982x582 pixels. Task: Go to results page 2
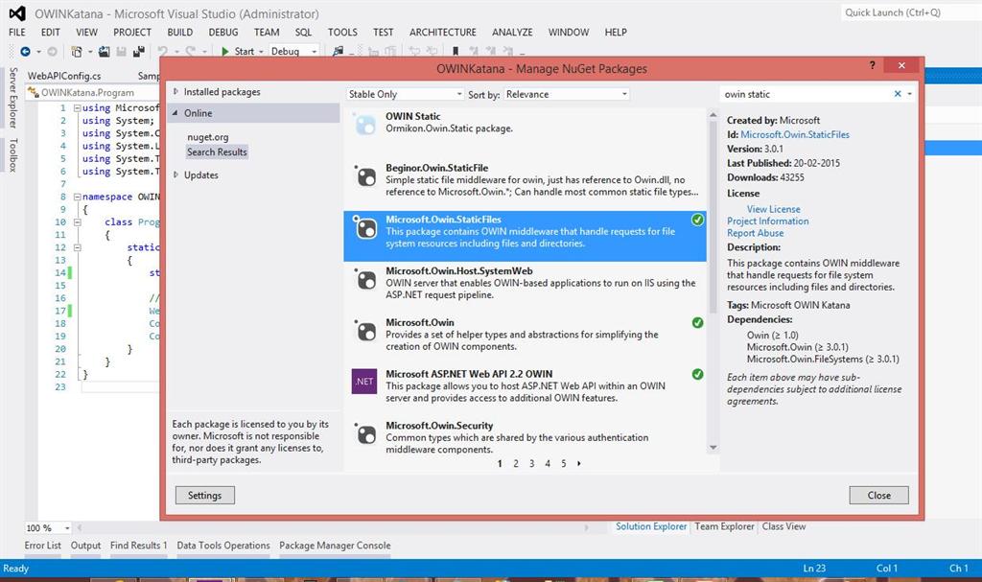pyautogui.click(x=515, y=464)
